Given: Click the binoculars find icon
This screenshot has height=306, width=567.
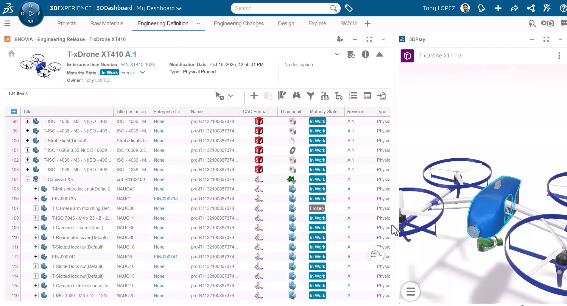Looking at the screenshot, I should tap(296, 96).
